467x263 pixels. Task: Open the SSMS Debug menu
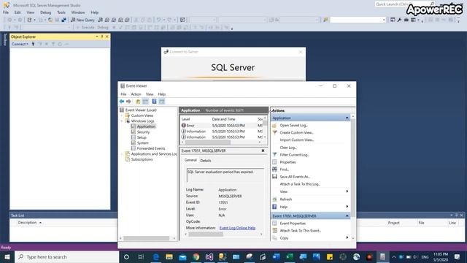click(x=45, y=12)
